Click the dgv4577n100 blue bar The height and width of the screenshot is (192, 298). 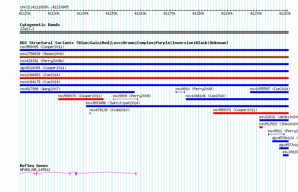pos(284,148)
